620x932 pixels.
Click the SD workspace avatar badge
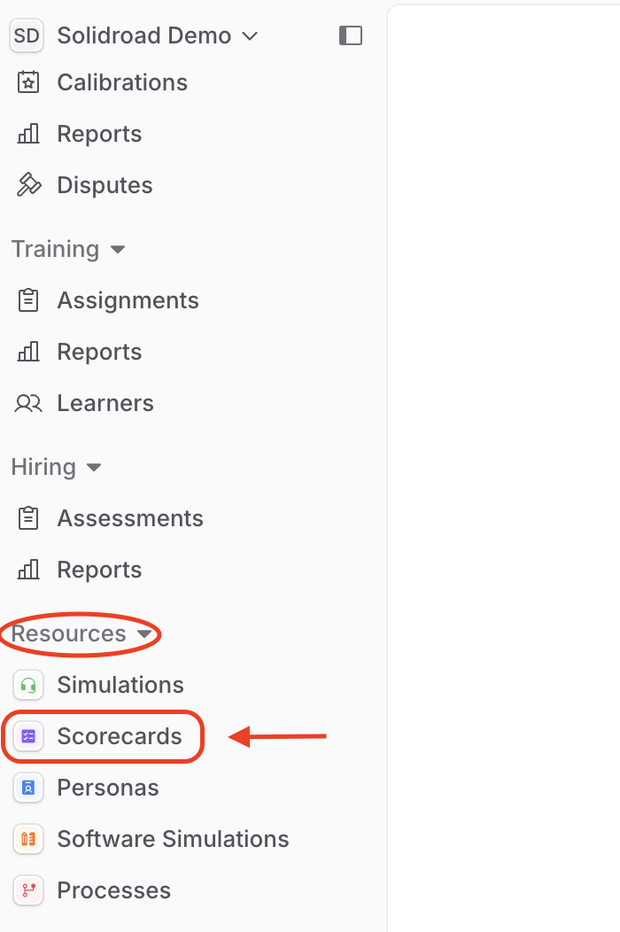[x=27, y=35]
